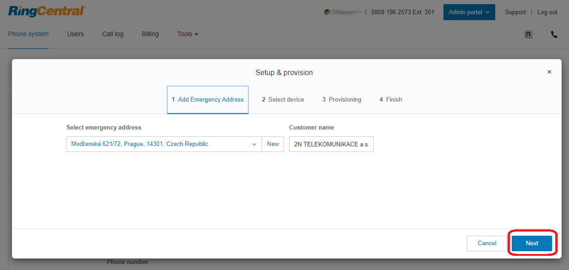Open the Tools dropdown menu
The width and height of the screenshot is (569, 270).
(187, 34)
